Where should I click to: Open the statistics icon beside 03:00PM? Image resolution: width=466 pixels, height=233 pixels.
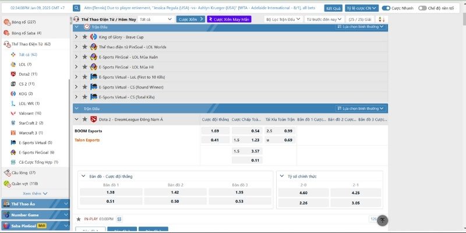(119, 219)
